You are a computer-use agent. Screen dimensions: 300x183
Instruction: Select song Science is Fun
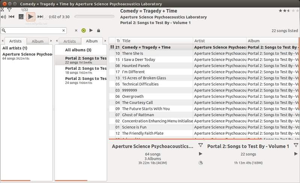[x=204, y=127]
